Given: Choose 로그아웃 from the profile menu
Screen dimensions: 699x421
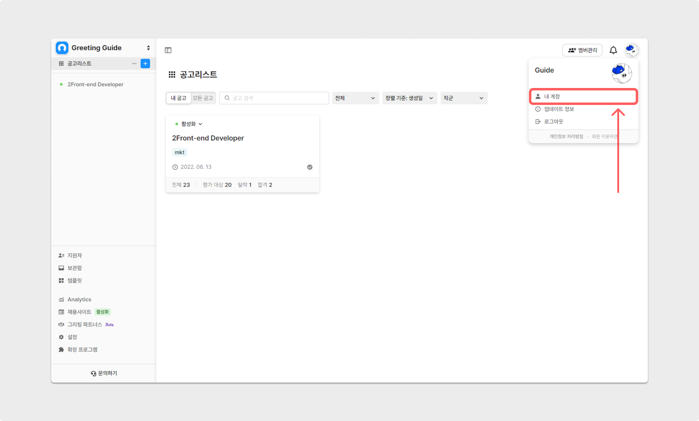Looking at the screenshot, I should point(553,122).
